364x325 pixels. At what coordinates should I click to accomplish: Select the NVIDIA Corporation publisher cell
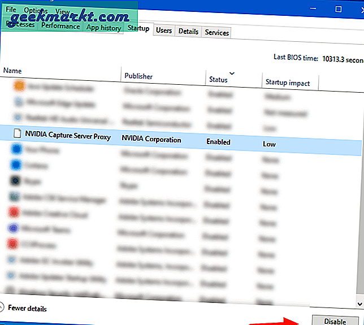click(151, 140)
